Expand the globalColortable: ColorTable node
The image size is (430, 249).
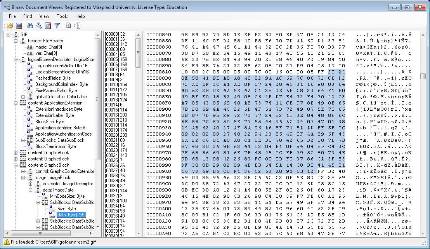pos(23,97)
